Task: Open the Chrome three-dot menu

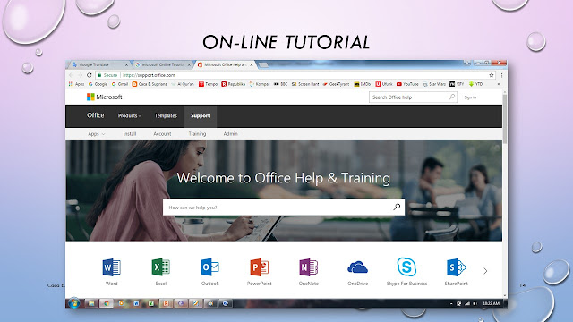Action: pyautogui.click(x=501, y=75)
